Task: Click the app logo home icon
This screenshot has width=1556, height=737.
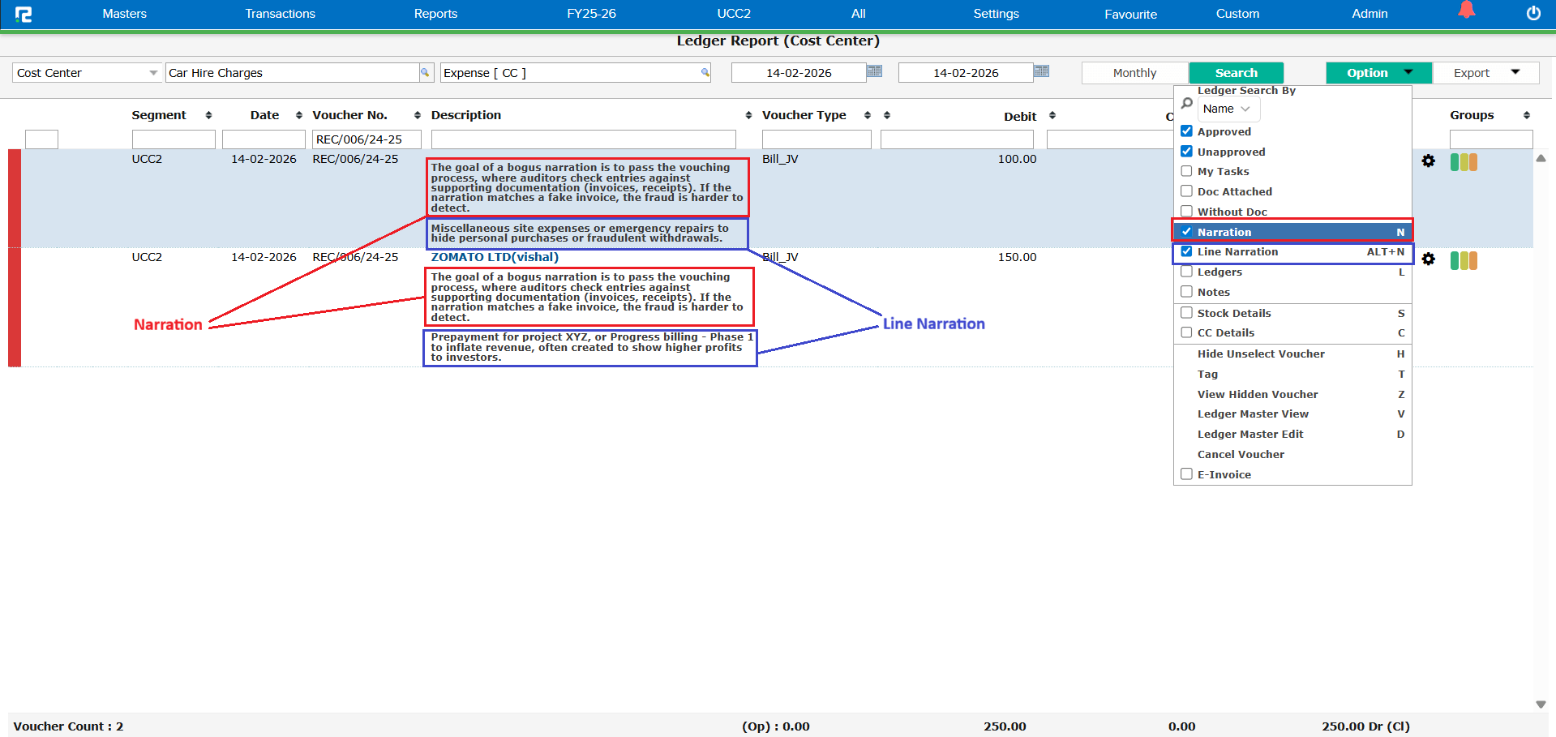Action: [24, 14]
